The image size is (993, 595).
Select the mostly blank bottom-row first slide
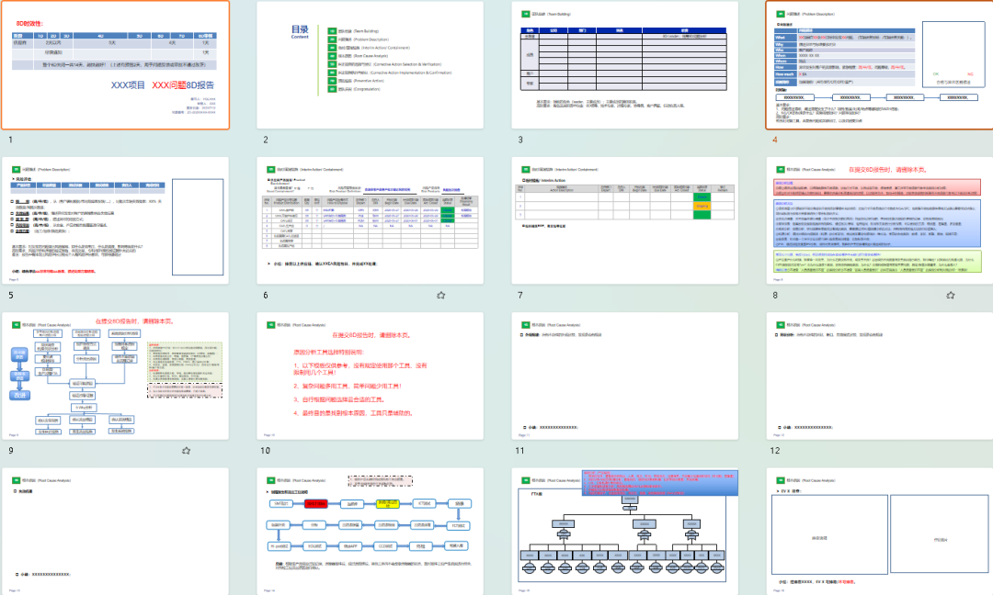click(115, 531)
